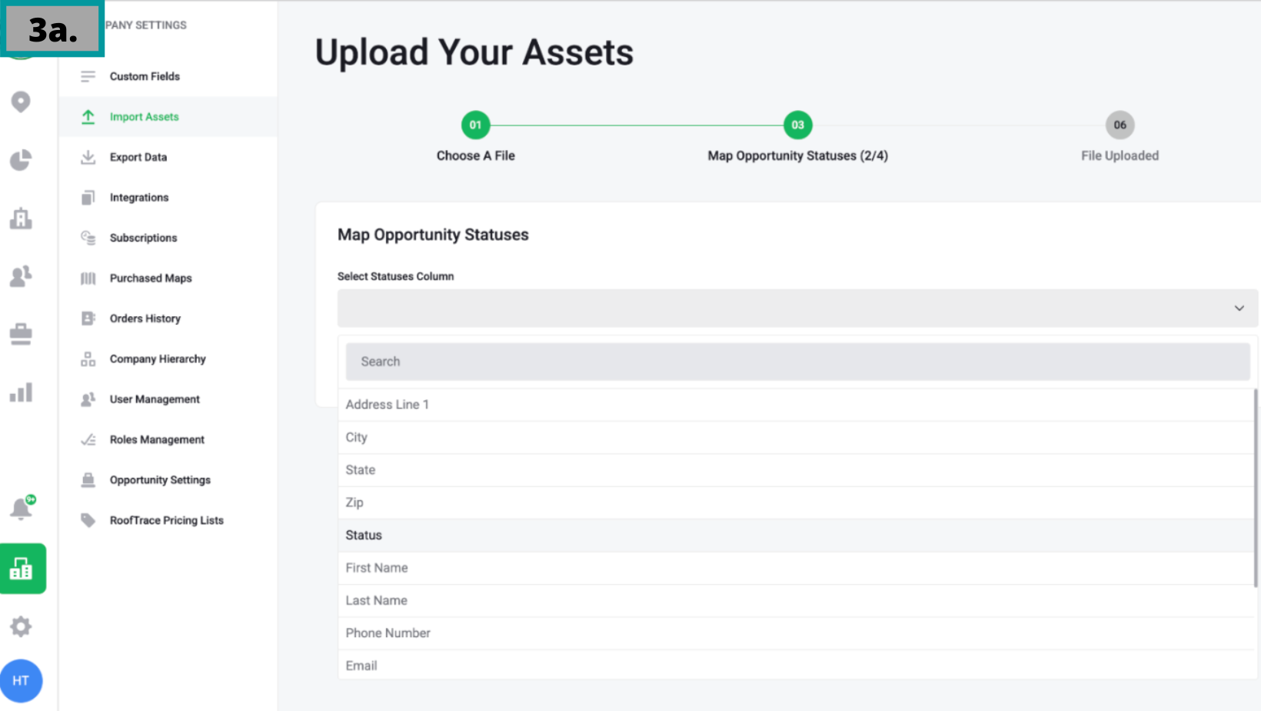Click the Company Hierarchy icon

pos(88,359)
